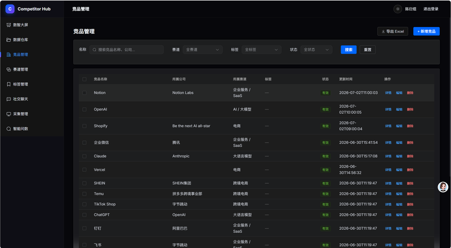The width and height of the screenshot is (451, 248).
Task: Open 标签管理 via its bookmark icon
Action: [x=8, y=85]
